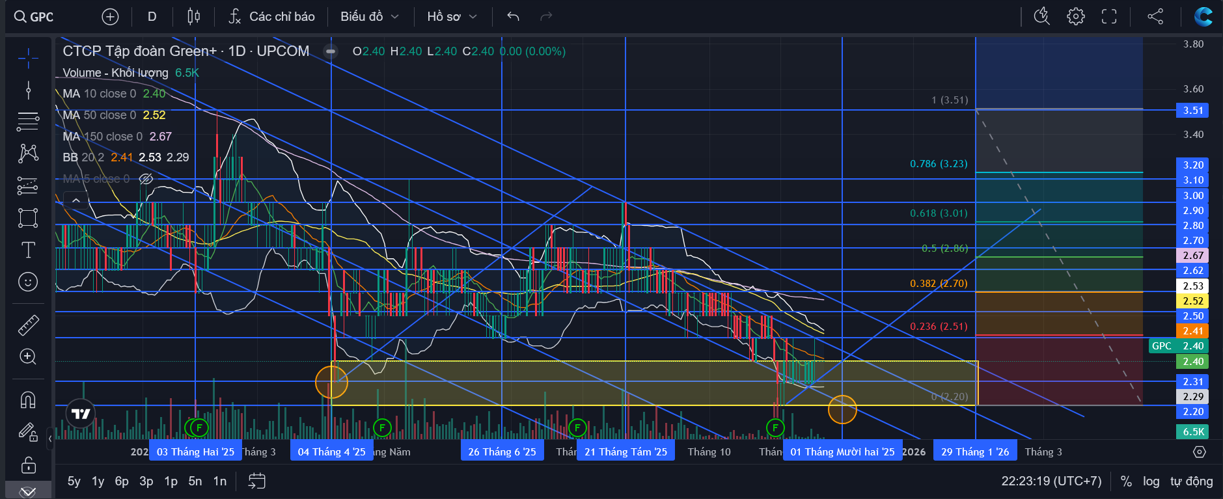
Task: Click the symbol status dash icon beside UPCOM
Action: pos(331,51)
